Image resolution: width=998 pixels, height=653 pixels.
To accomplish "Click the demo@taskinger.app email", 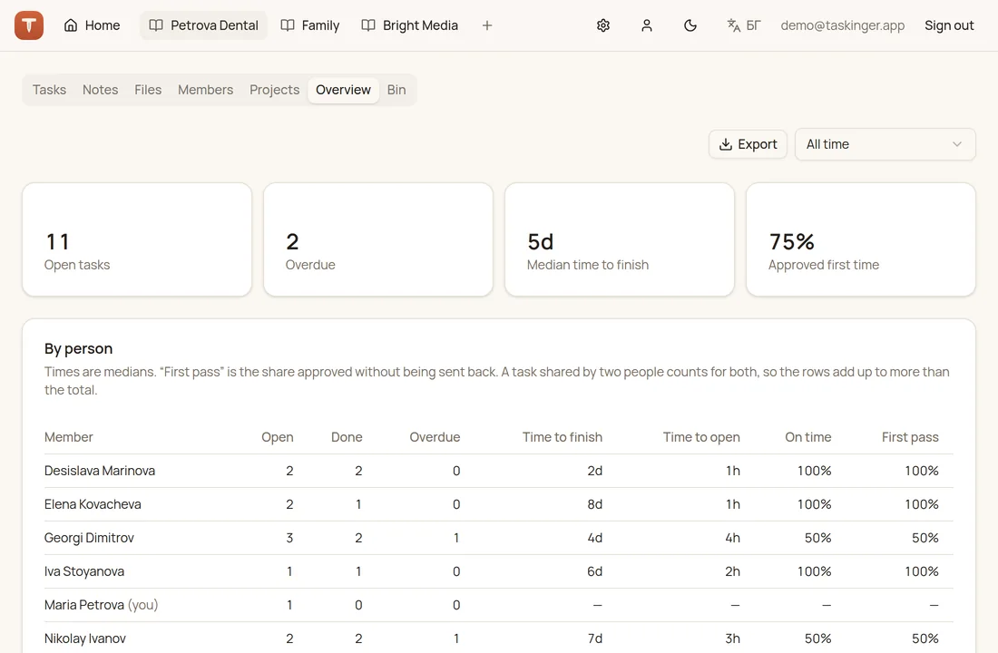I will point(843,25).
